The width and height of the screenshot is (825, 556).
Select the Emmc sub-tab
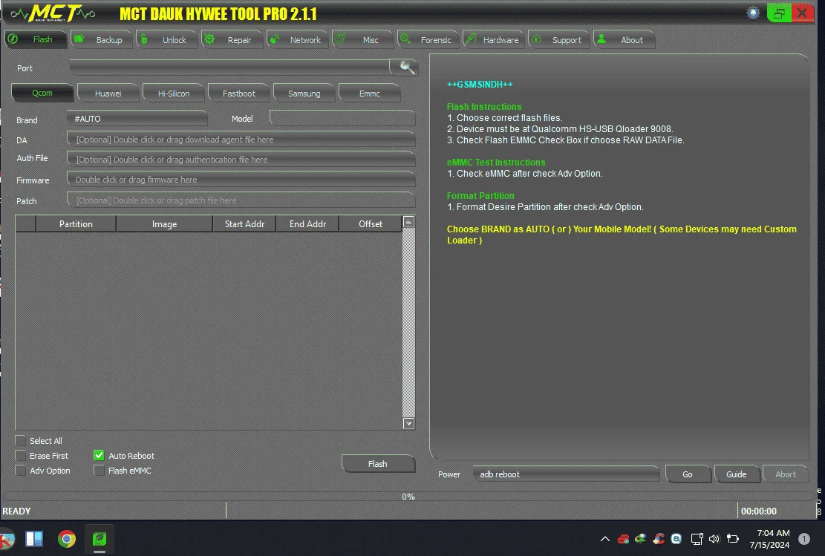(369, 94)
